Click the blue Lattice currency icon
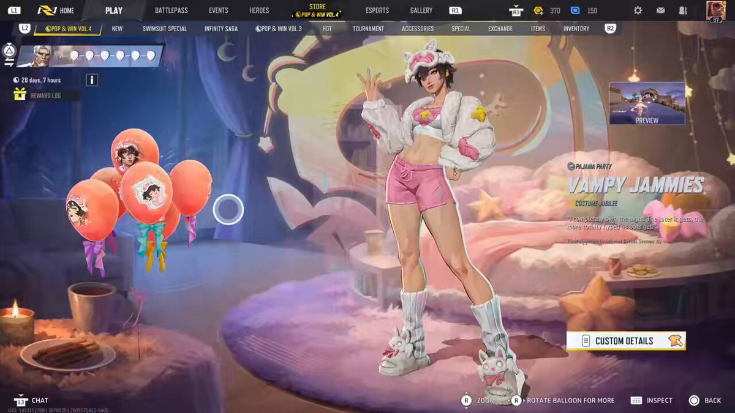 click(575, 10)
